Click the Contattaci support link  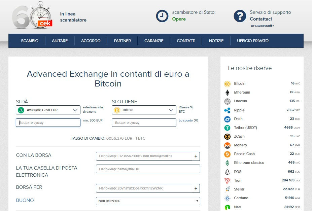261,19
